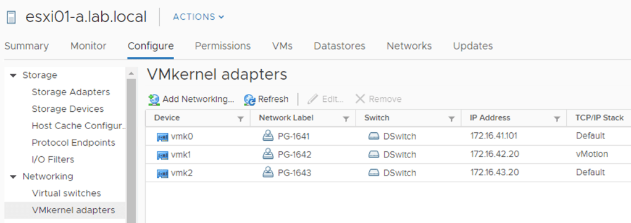Image resolution: width=631 pixels, height=223 pixels.
Task: Open the ACTIONS dropdown menu
Action: (x=198, y=17)
